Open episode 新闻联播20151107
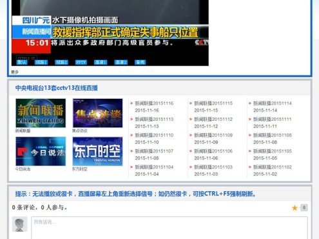The image size is (319, 239). [154, 151]
